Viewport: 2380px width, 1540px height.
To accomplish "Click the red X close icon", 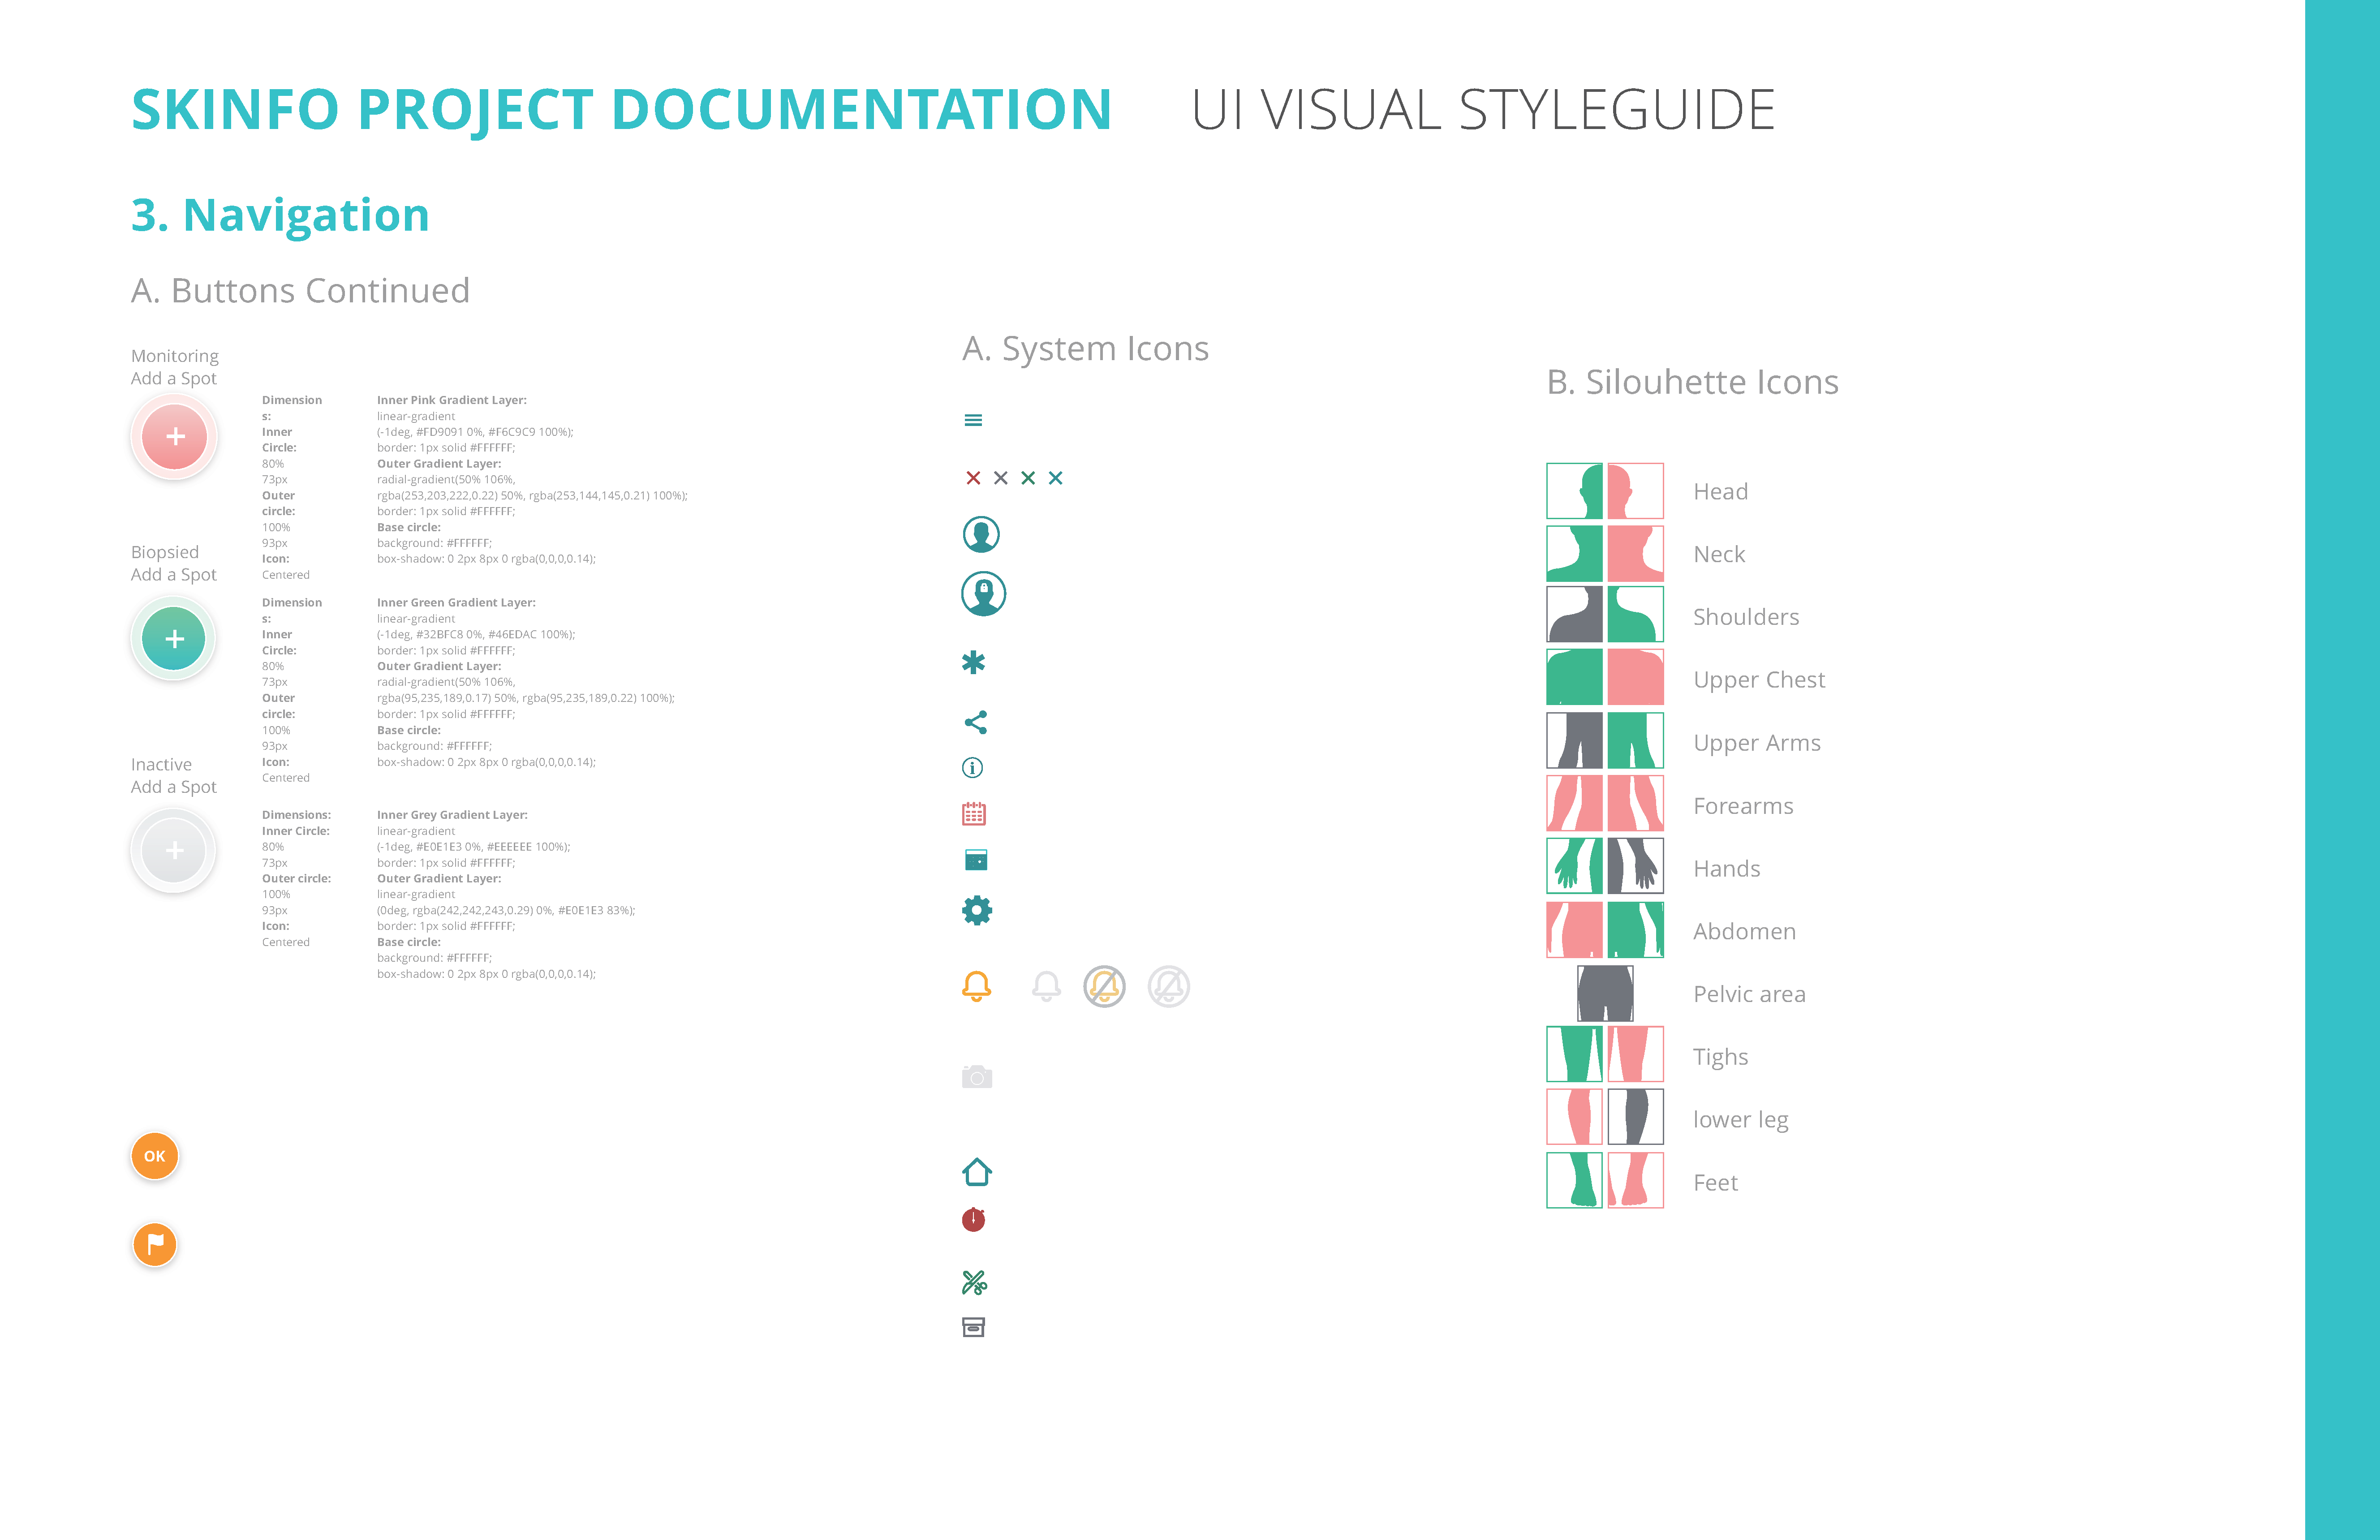I will tap(973, 478).
